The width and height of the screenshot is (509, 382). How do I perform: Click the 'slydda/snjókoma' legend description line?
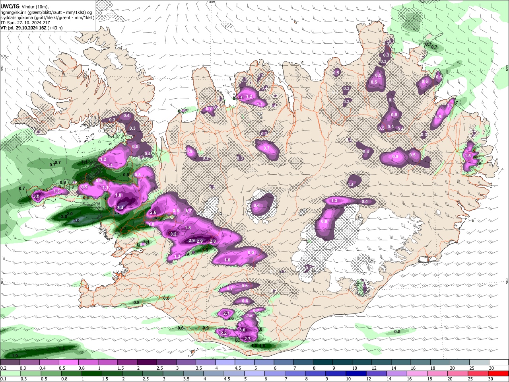47,18
